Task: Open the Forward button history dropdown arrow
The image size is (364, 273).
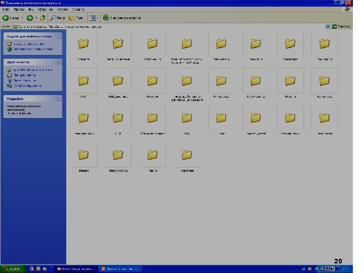Action: 36,18
